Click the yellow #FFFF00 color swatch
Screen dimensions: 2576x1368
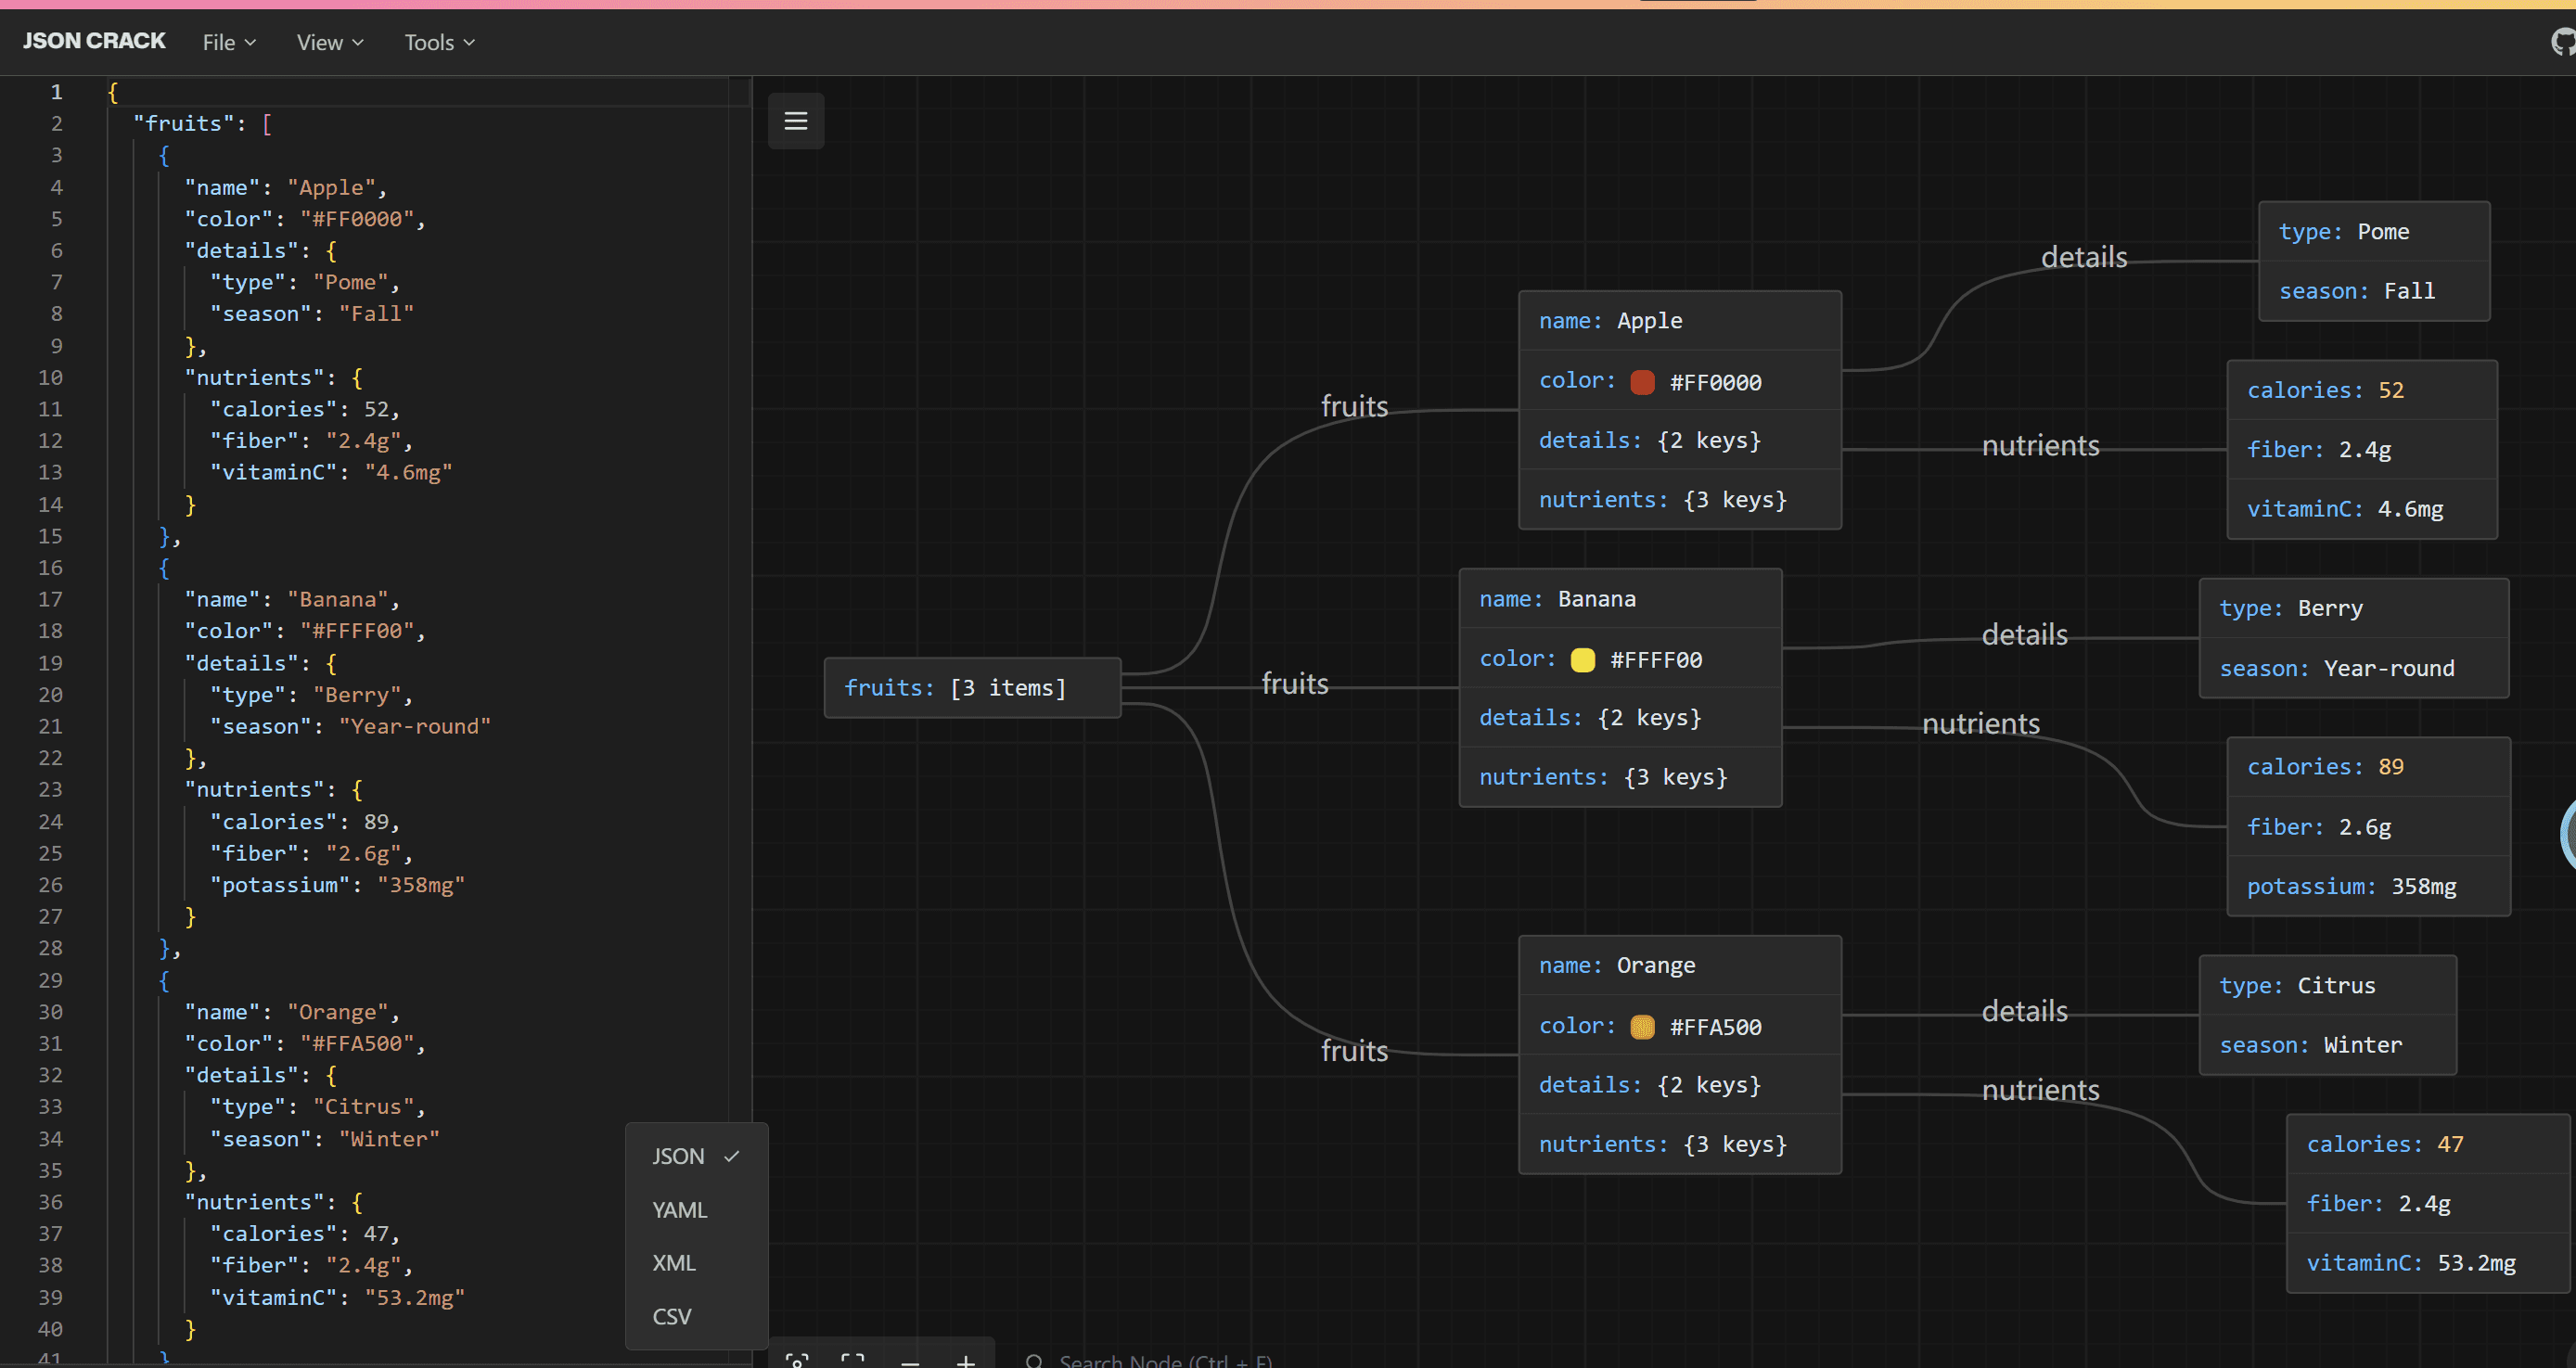point(1583,660)
